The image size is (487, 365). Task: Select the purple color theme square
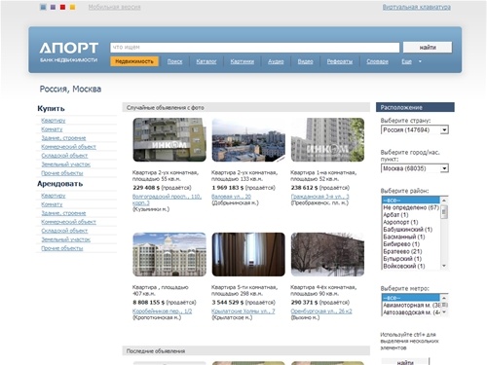(x=53, y=7)
